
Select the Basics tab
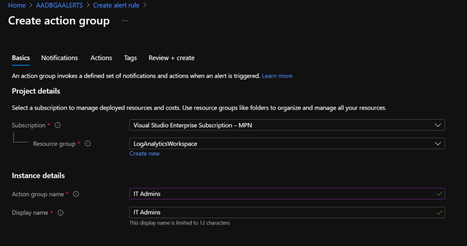[21, 58]
